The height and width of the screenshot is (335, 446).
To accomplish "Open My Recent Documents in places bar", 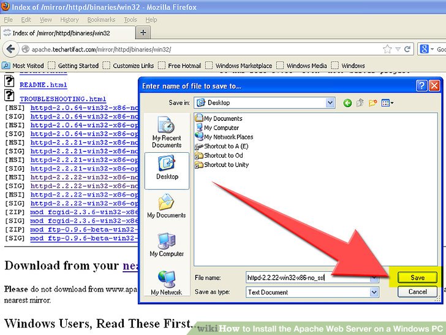I will point(167,133).
